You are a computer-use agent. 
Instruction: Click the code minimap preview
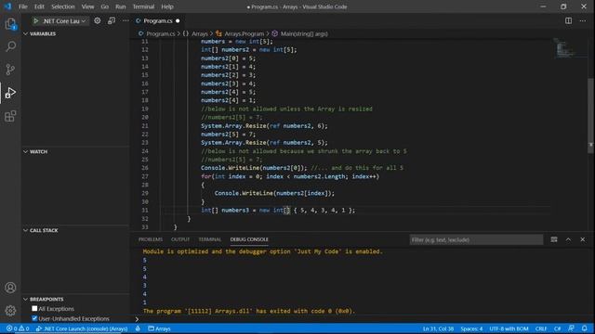point(566,48)
